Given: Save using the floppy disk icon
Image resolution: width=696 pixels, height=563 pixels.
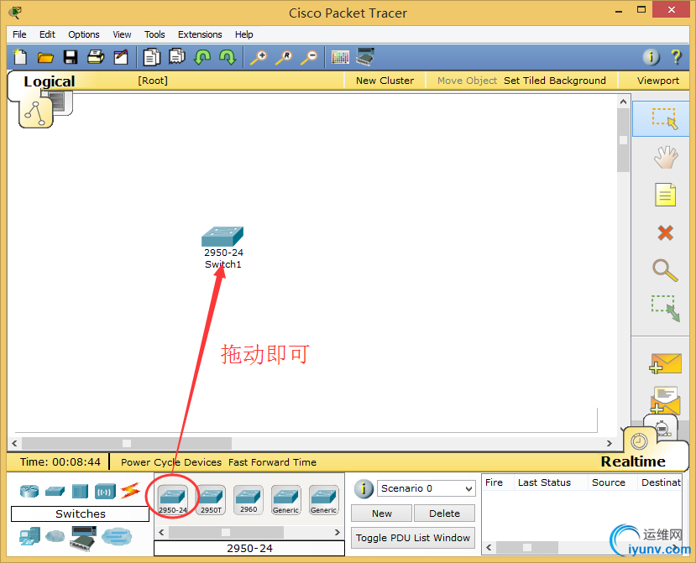Looking at the screenshot, I should point(71,57).
